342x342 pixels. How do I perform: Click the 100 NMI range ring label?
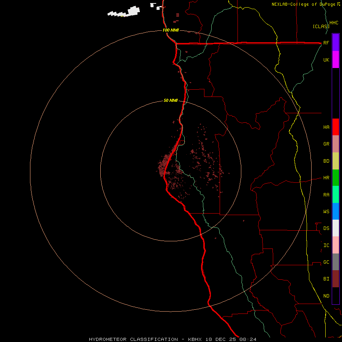[171, 30]
